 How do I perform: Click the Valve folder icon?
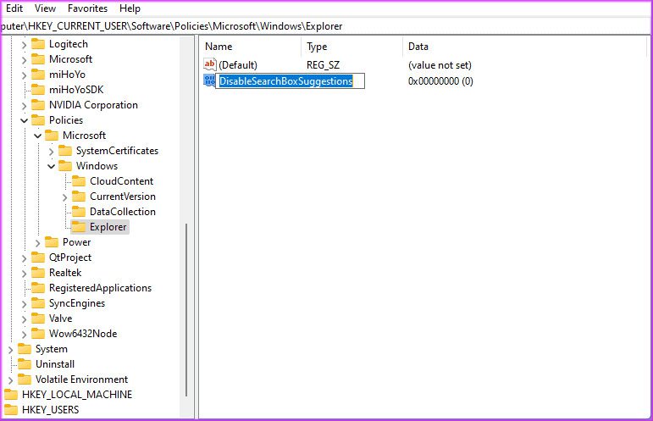(x=38, y=319)
